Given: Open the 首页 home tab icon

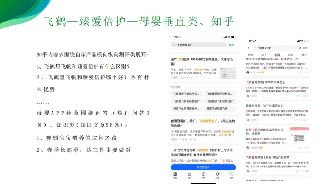Looking at the screenshot, I should [x=175, y=174].
